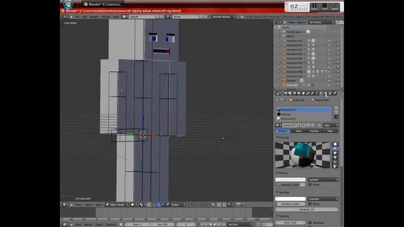Open the Object properties tab
This screenshot has width=404, height=227.
pos(303,93)
